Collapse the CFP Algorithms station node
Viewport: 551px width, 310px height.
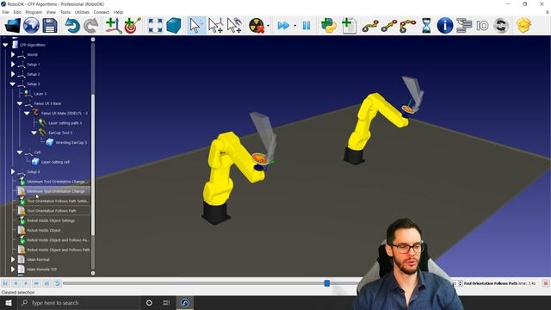(5, 45)
